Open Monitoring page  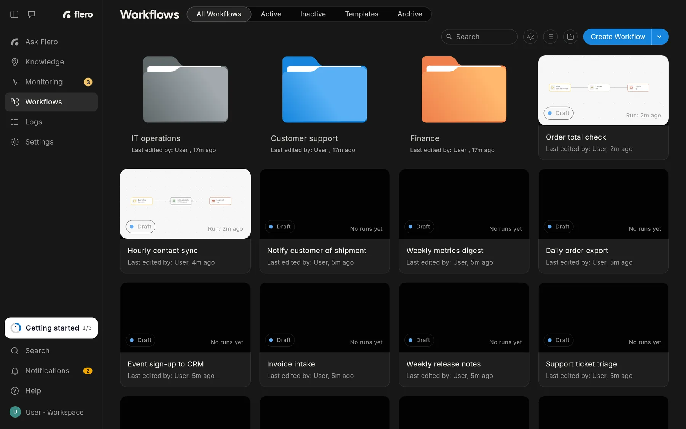[x=51, y=82]
